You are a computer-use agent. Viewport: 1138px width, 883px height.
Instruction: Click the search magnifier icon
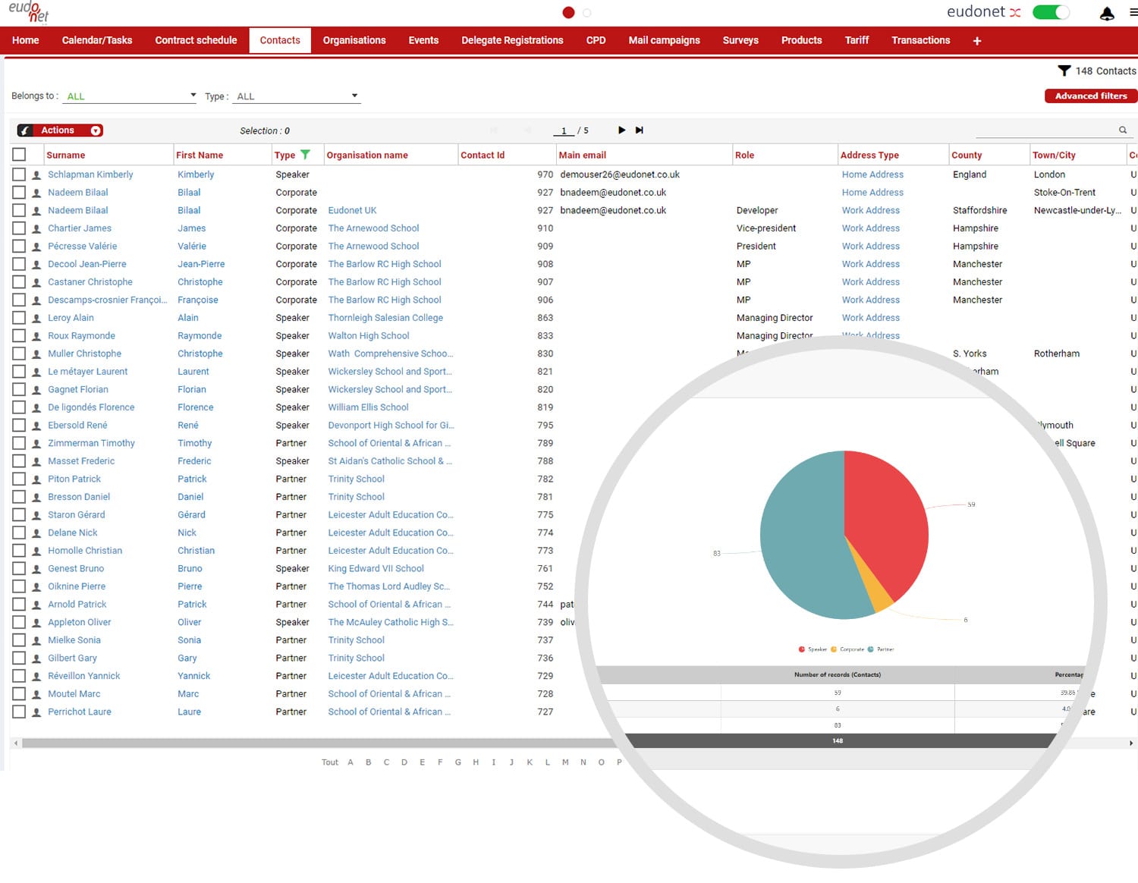pyautogui.click(x=1123, y=130)
